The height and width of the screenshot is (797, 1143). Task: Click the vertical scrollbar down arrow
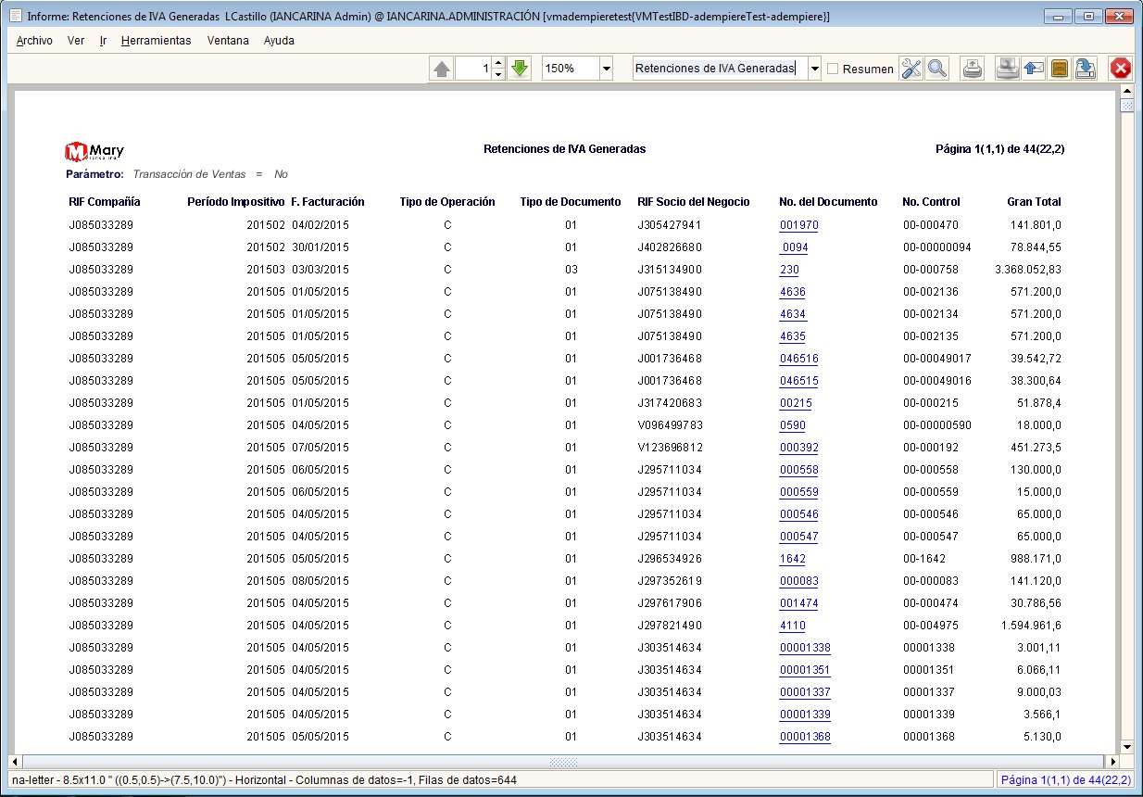1127,746
